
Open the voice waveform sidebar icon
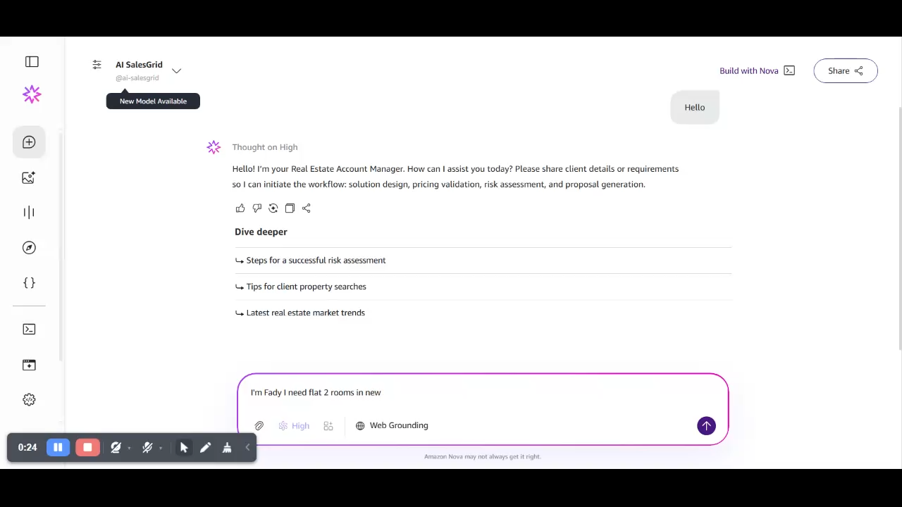pos(29,212)
